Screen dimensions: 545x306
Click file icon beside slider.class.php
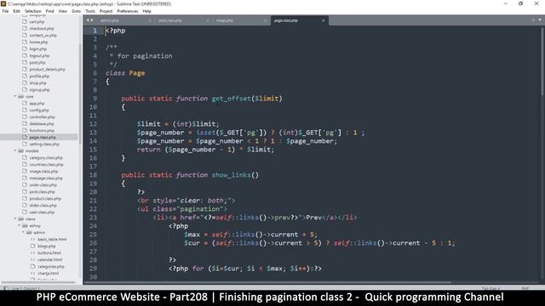25,206
